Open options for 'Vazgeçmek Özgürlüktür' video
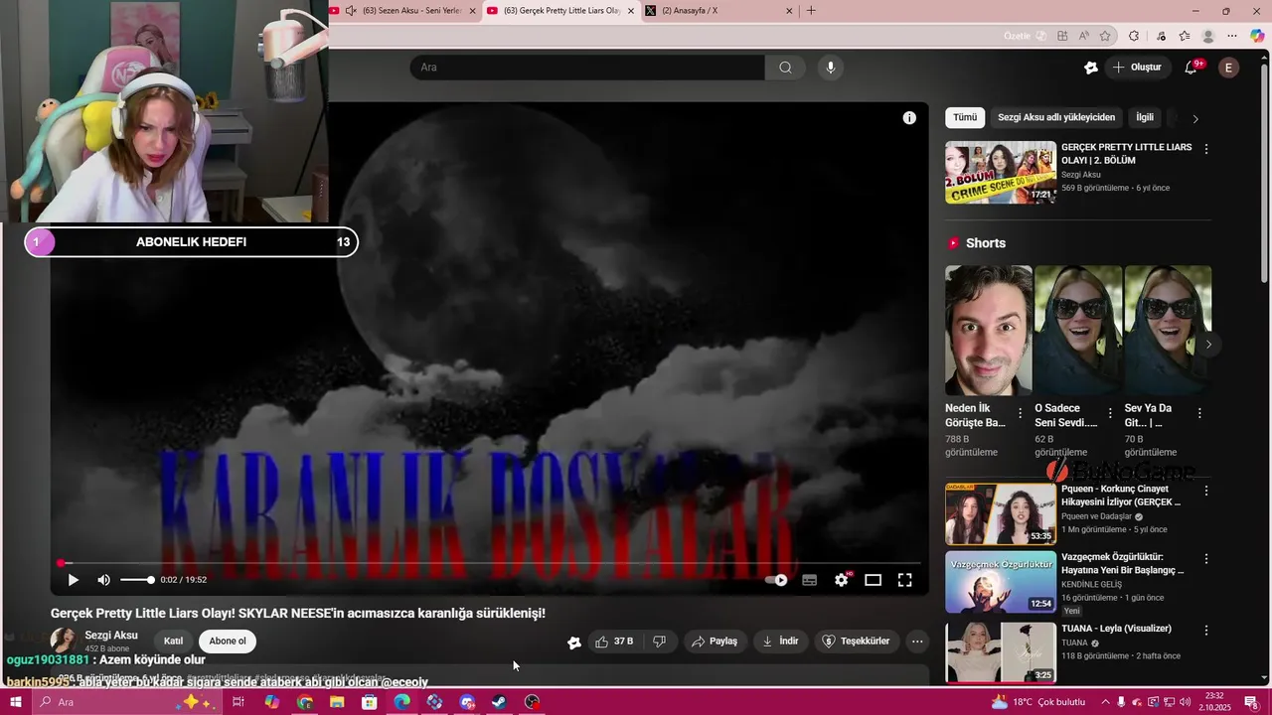 pos(1206,559)
